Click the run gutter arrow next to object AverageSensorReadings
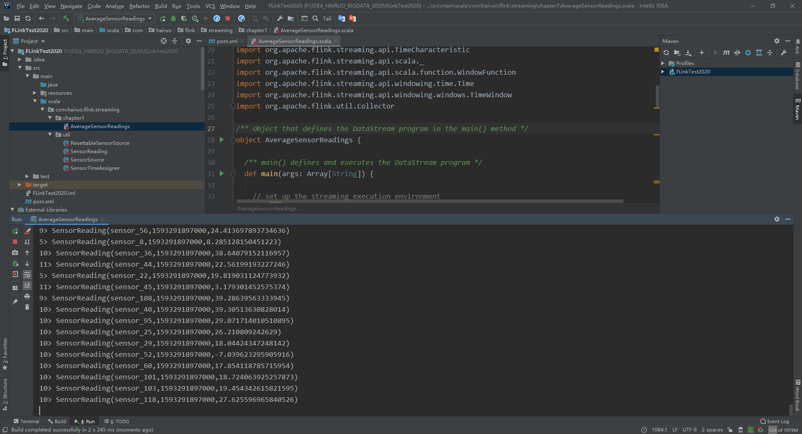Viewport: 802px width, 434px height. [x=222, y=140]
